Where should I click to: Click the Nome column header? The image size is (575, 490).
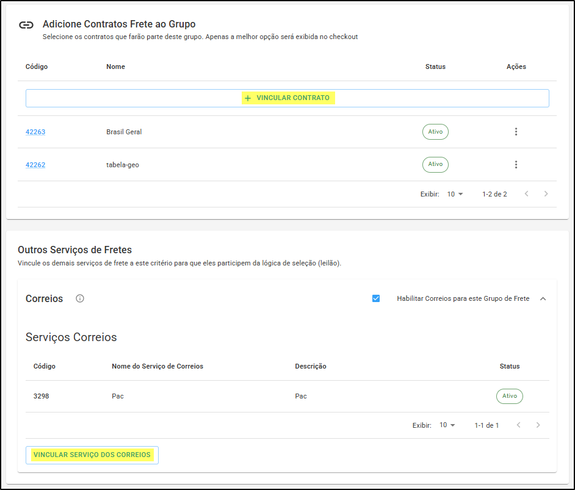115,67
